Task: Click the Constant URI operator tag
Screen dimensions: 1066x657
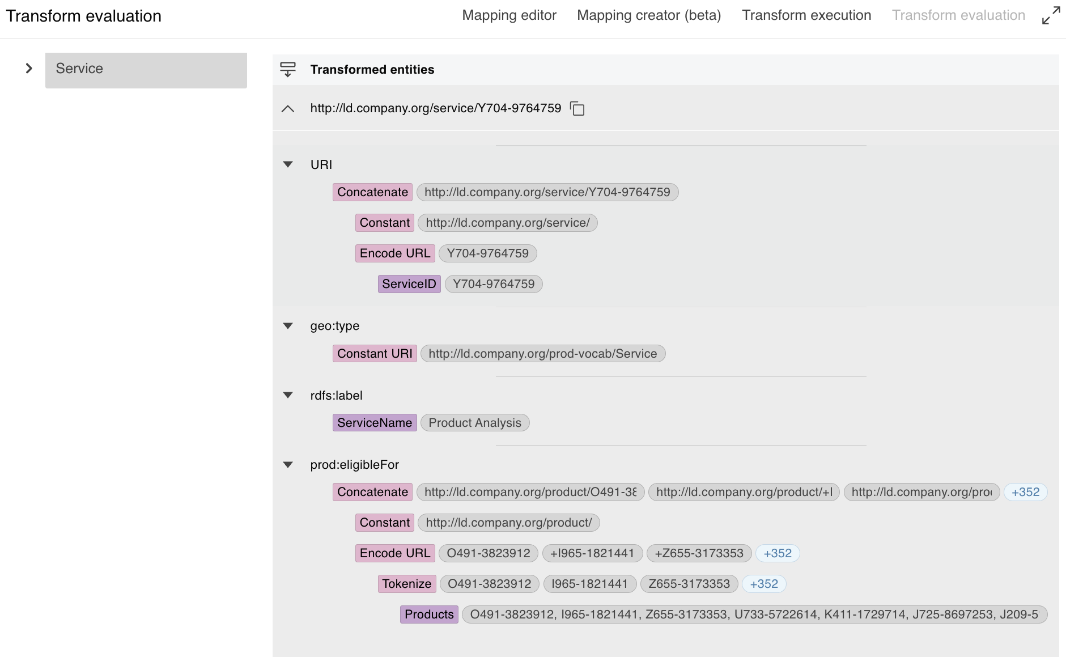Action: point(375,354)
